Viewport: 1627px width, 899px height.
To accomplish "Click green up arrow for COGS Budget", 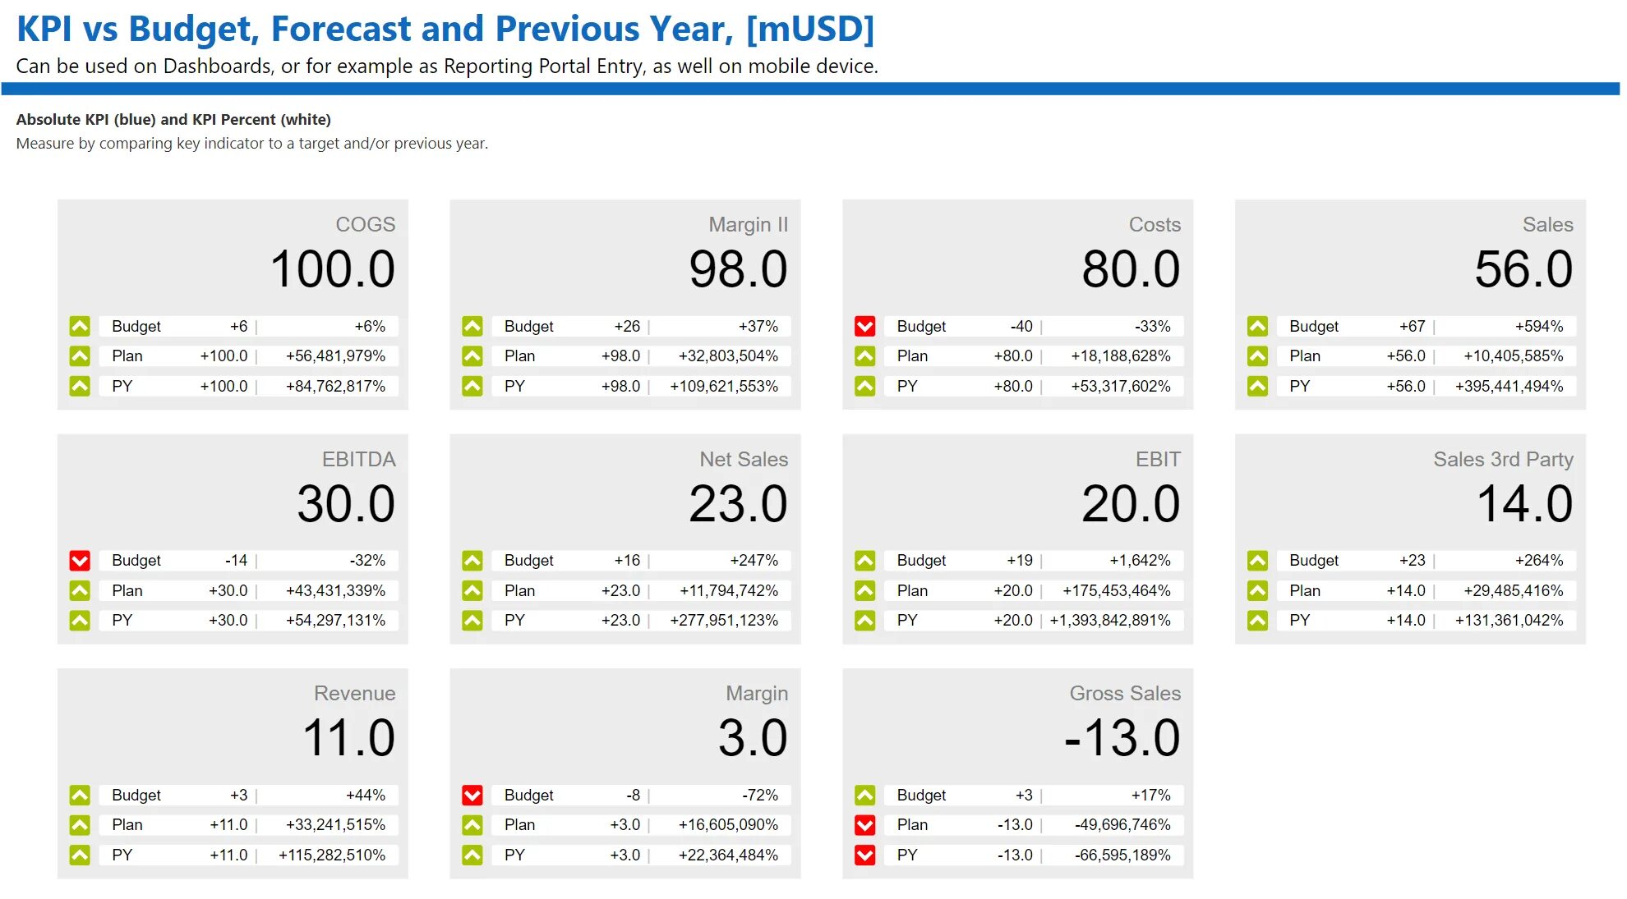I will tap(80, 326).
